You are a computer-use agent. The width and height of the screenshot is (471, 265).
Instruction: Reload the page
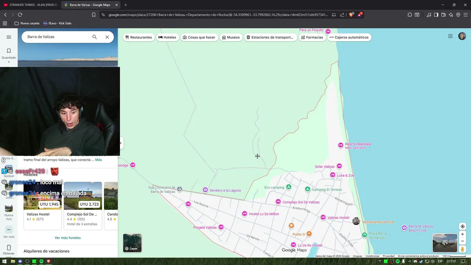tap(20, 15)
